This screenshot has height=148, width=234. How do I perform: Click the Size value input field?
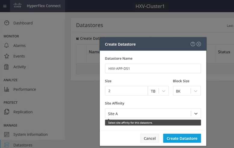pos(126,91)
